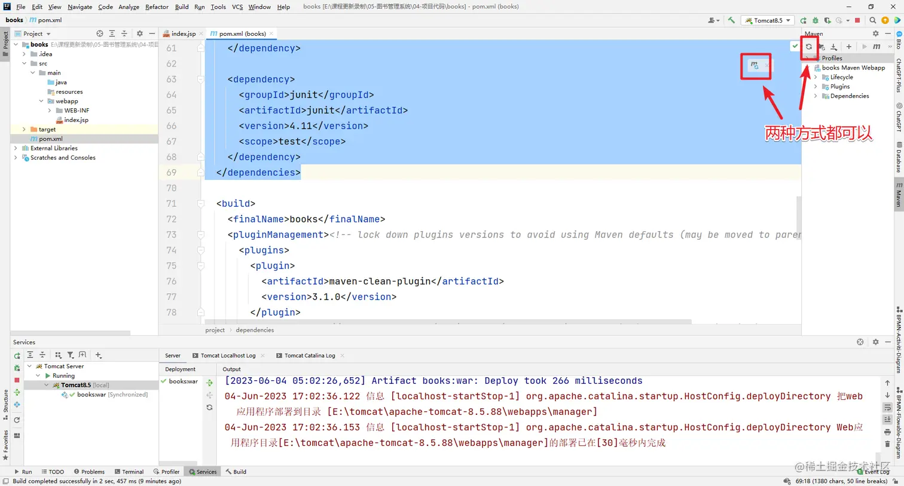Click Collapse All icon in Project panel

click(x=124, y=33)
